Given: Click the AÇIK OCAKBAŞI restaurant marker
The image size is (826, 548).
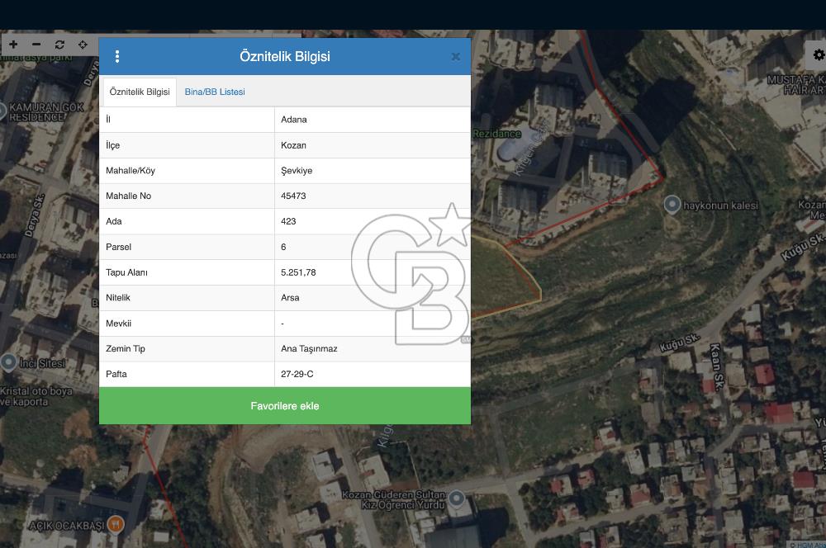Looking at the screenshot, I should [116, 524].
